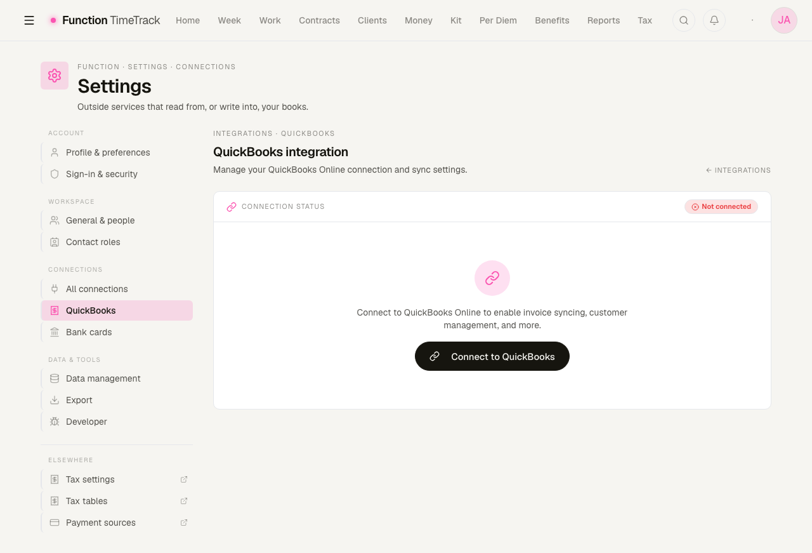Click 'Manage your QuickBooks Online connection' description

340,170
